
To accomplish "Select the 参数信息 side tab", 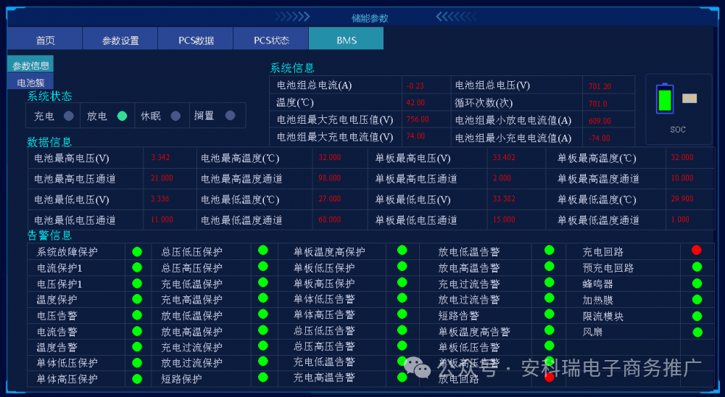I will [30, 64].
